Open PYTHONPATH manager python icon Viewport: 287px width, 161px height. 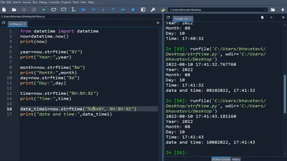(x=163, y=10)
